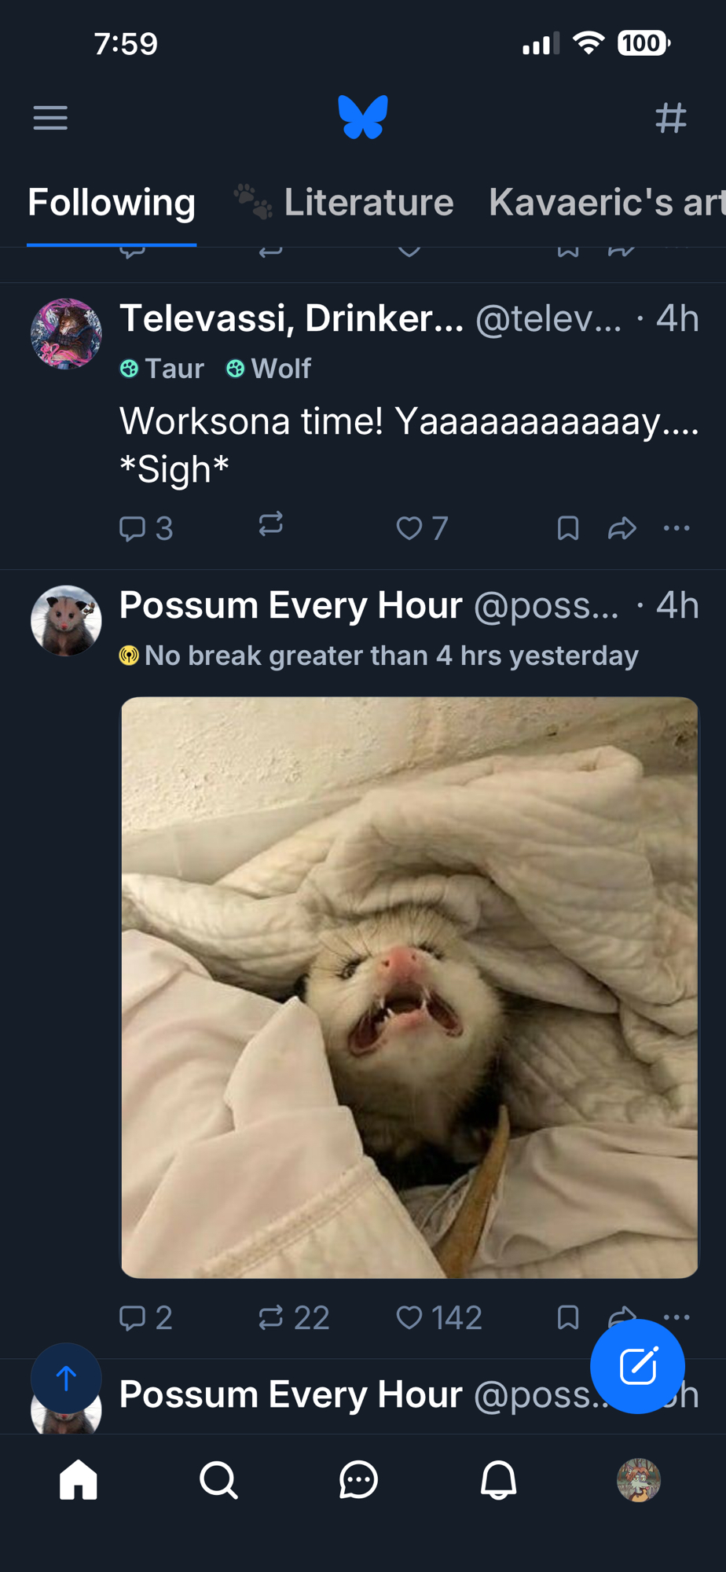Screen dimensions: 726x1572
Task: Open the hamburger side menu
Action: [x=50, y=119]
